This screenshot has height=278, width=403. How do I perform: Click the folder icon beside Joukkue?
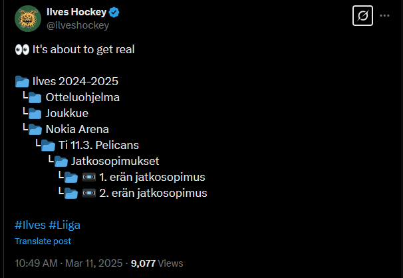coord(35,114)
